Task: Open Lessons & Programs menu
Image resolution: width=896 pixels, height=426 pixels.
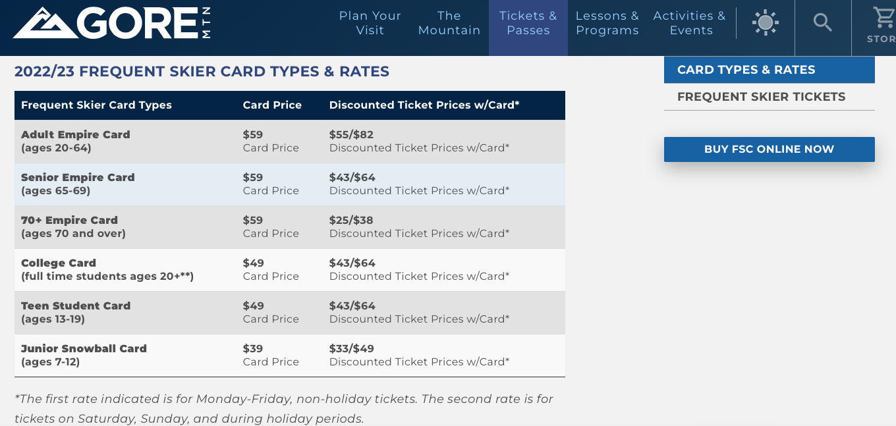Action: (x=607, y=23)
